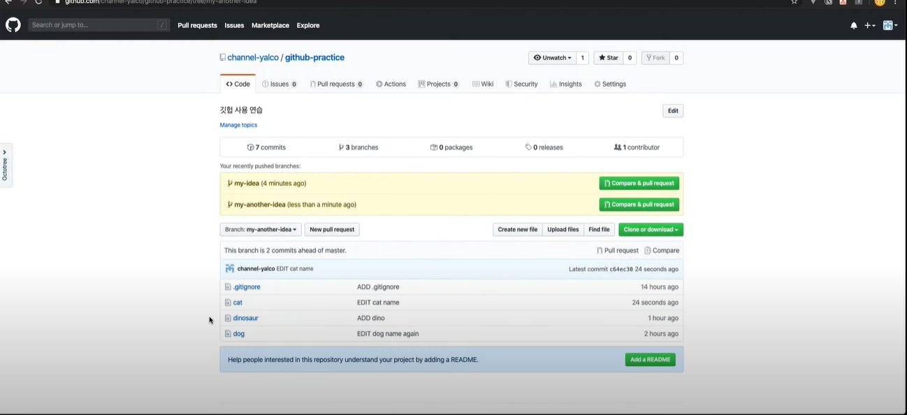This screenshot has width=907, height=415.
Task: Switch to the Actions tab
Action: coord(391,84)
